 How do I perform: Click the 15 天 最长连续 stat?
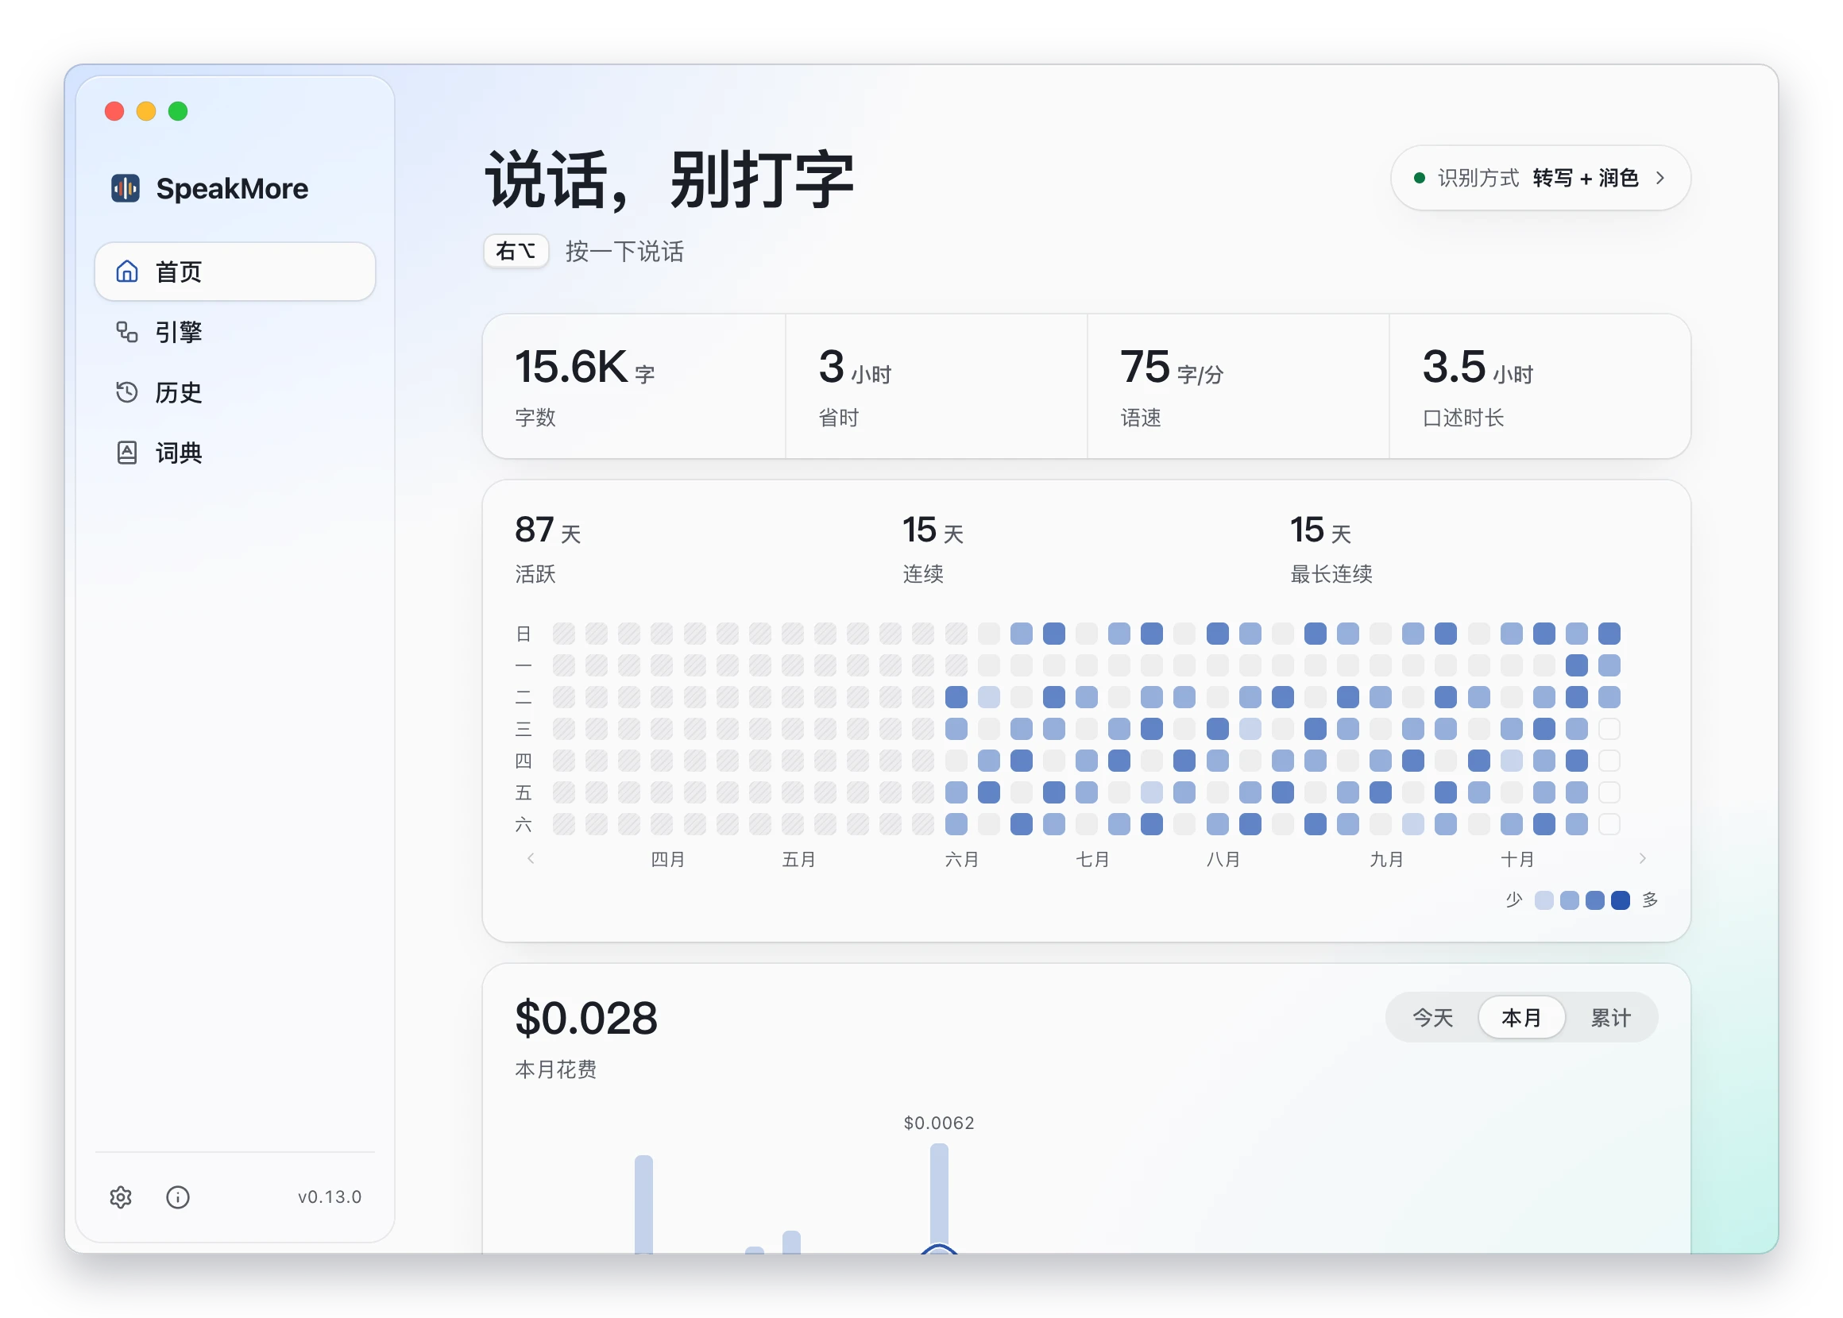(1331, 549)
